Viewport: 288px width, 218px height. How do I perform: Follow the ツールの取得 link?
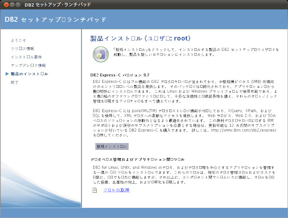pyautogui.click(x=116, y=190)
